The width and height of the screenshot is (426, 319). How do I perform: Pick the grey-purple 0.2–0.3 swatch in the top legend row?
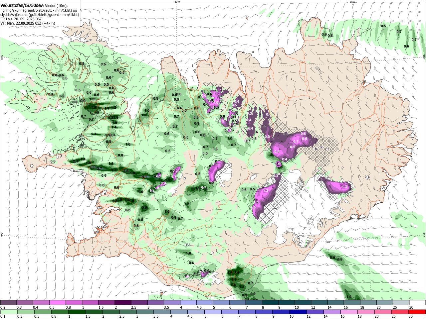(x=8, y=302)
